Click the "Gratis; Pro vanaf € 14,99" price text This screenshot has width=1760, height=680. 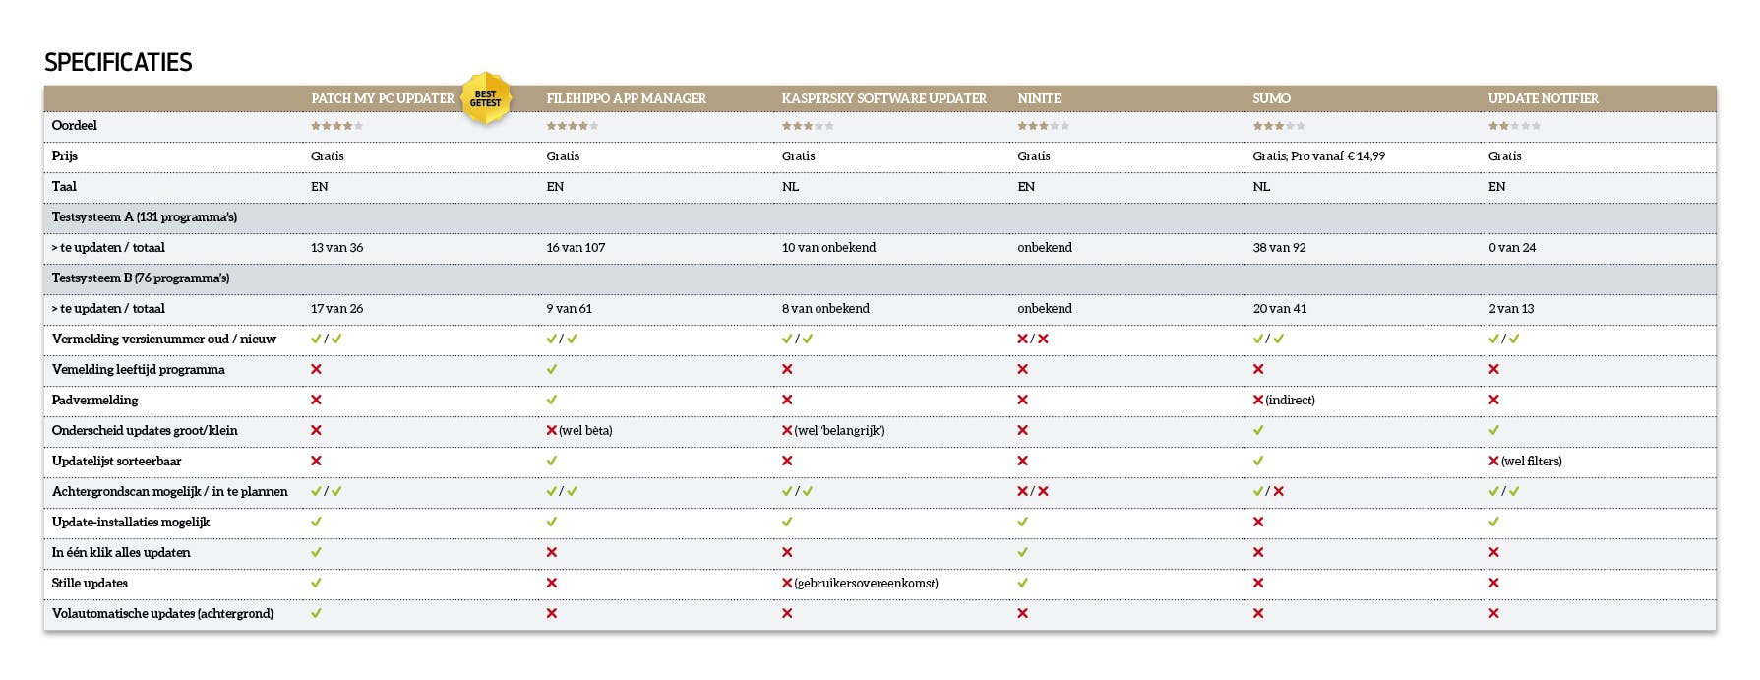click(x=1318, y=155)
